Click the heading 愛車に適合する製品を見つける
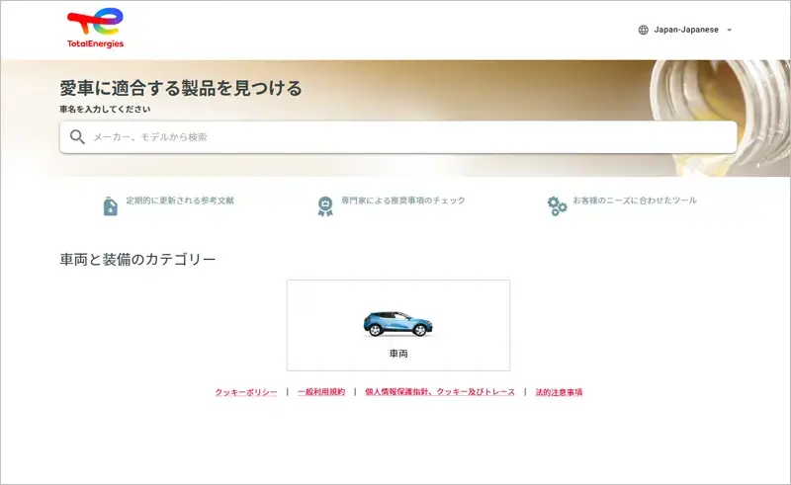This screenshot has width=791, height=485. click(x=181, y=88)
